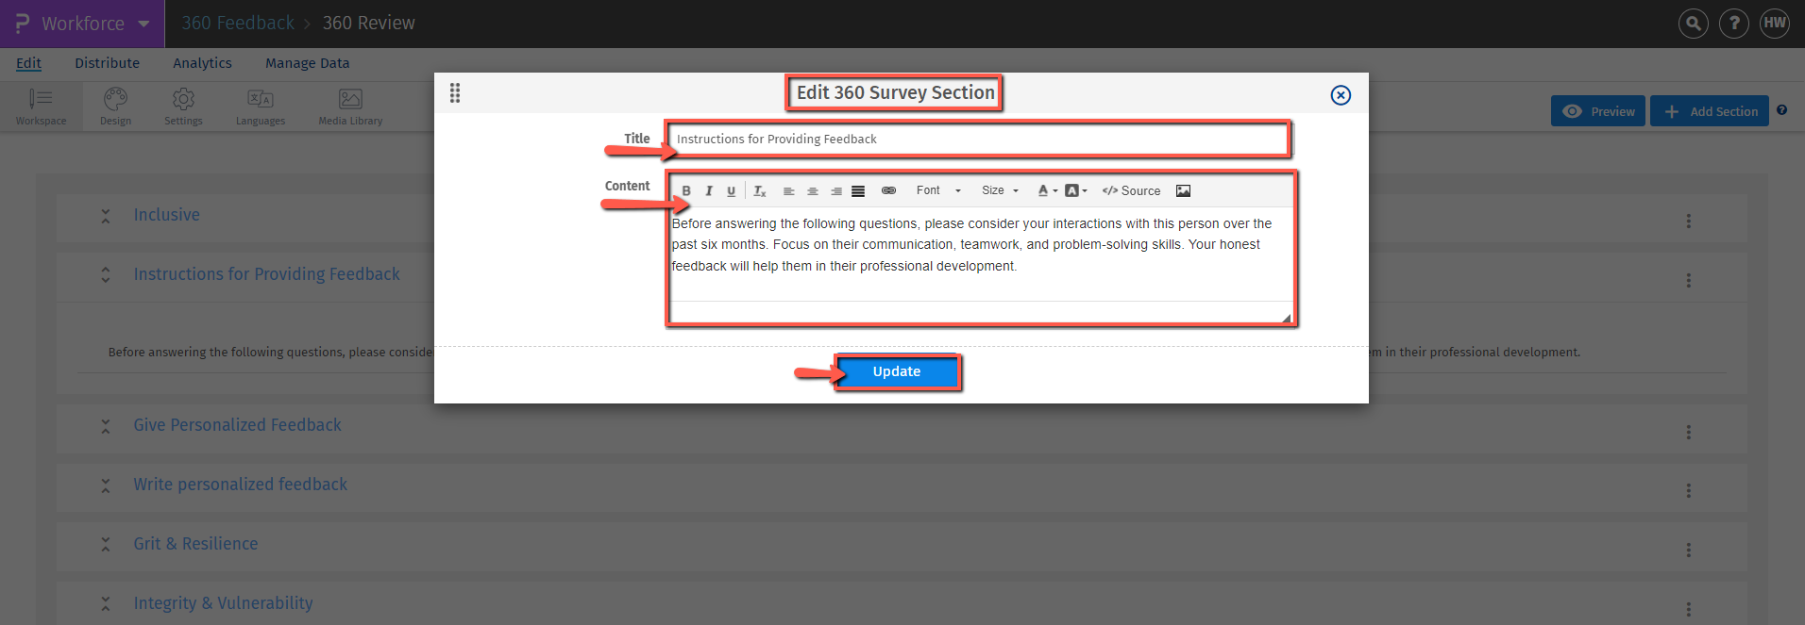Click the Give Personalized Feedback title

(x=237, y=425)
